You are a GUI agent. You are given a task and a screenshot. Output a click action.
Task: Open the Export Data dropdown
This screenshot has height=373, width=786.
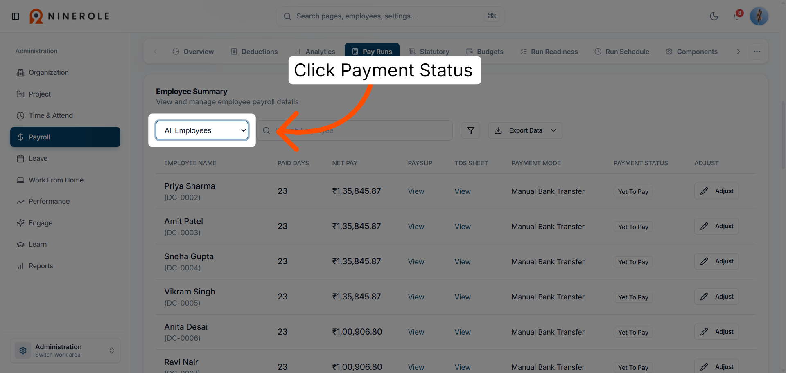pos(526,130)
